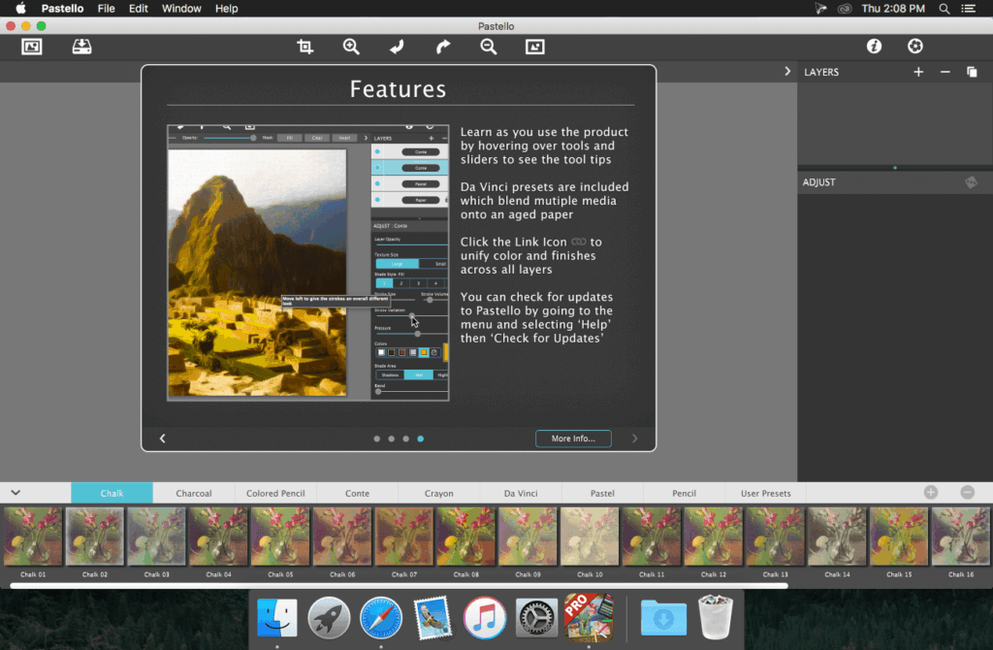Apply the Chalk 10 preset thumbnail

(x=590, y=536)
